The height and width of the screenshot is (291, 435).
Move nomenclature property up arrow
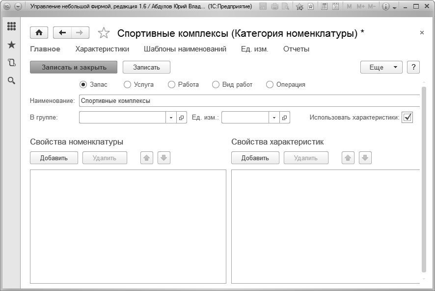click(x=147, y=158)
